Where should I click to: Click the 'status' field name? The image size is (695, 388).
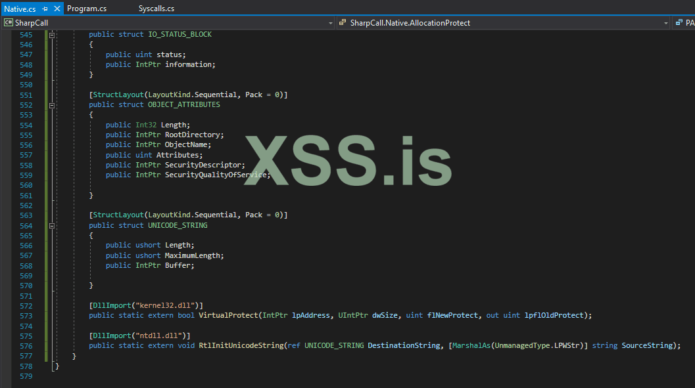[169, 54]
